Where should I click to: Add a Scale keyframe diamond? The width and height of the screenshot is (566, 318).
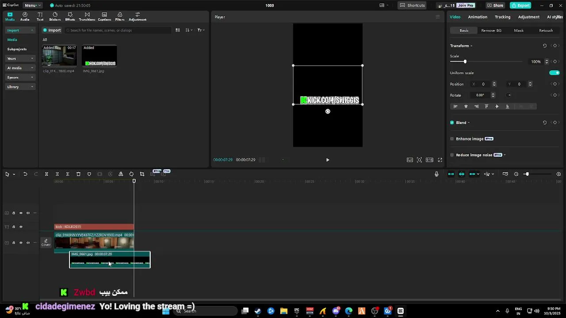(555, 61)
